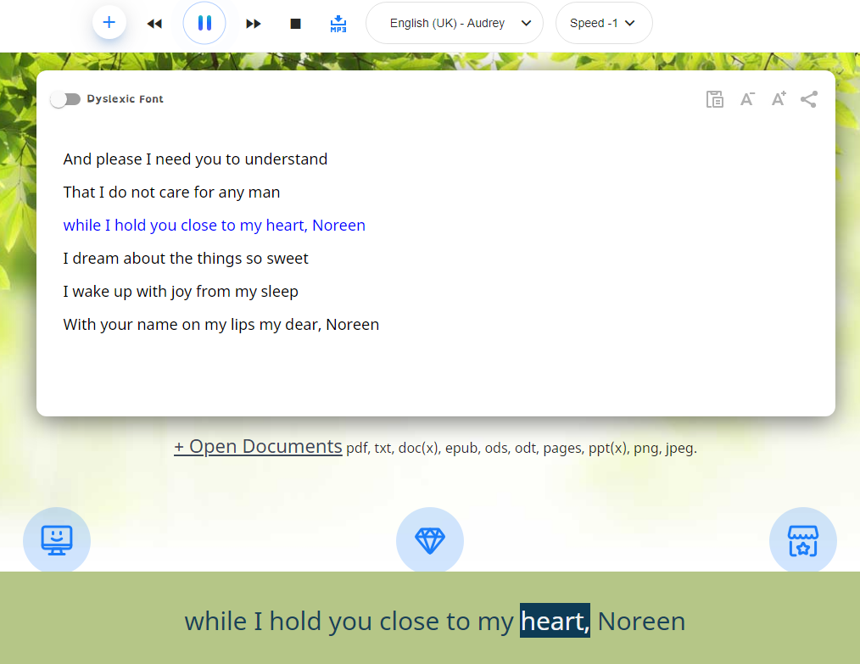Click the line "I dream about the things so sweet"
Image resolution: width=860 pixels, height=664 pixels.
(x=186, y=259)
